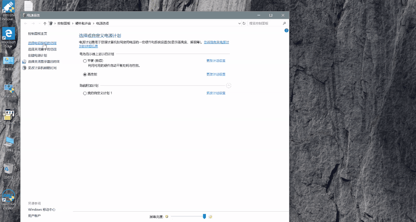Open 选择关闭盖子的功能 link
Viewport: 416px width, 222px height.
tap(42, 49)
